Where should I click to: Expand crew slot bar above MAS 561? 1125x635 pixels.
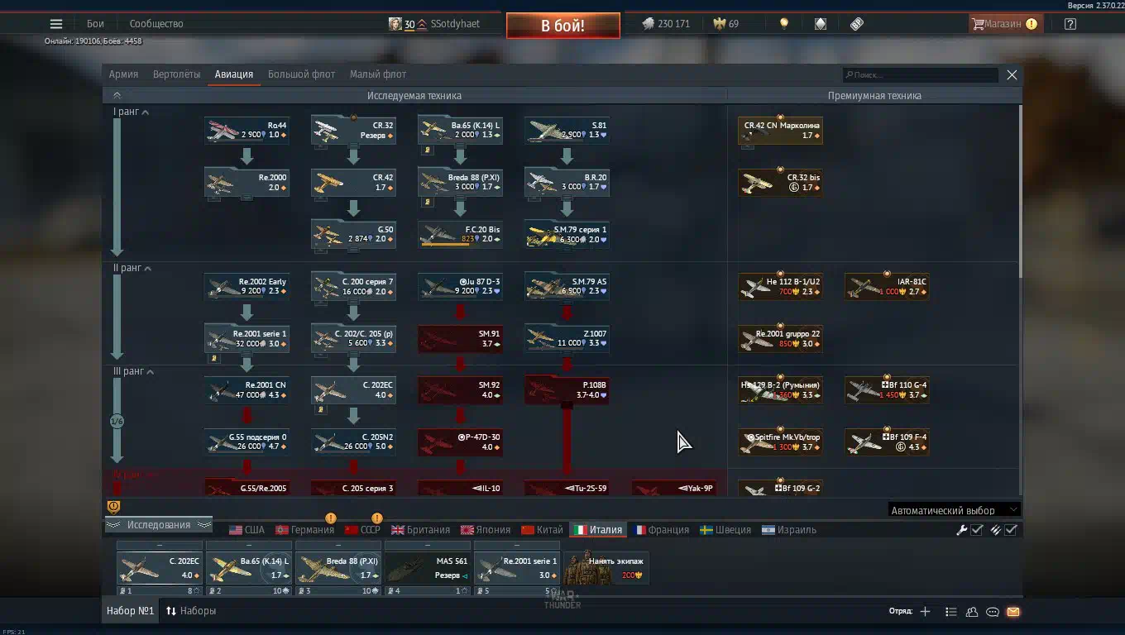tap(428, 546)
